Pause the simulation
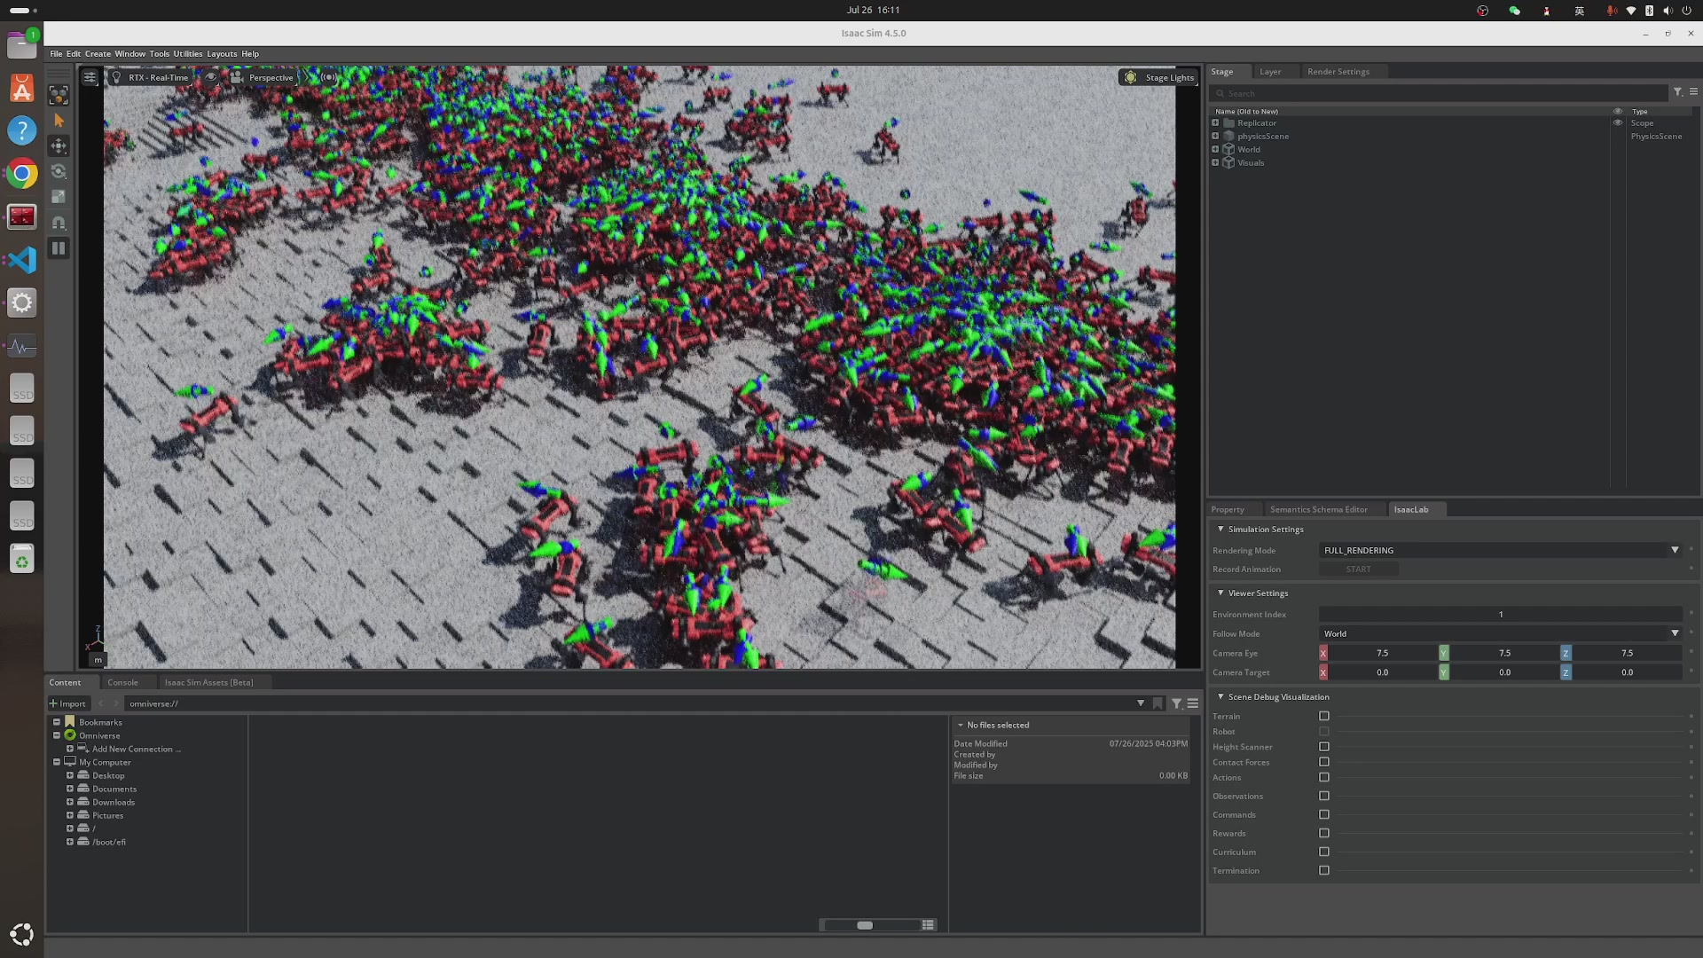The image size is (1703, 958). click(x=59, y=248)
